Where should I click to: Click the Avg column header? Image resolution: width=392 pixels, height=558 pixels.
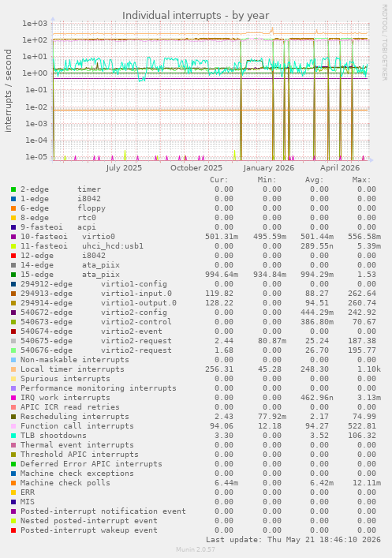[x=314, y=180]
